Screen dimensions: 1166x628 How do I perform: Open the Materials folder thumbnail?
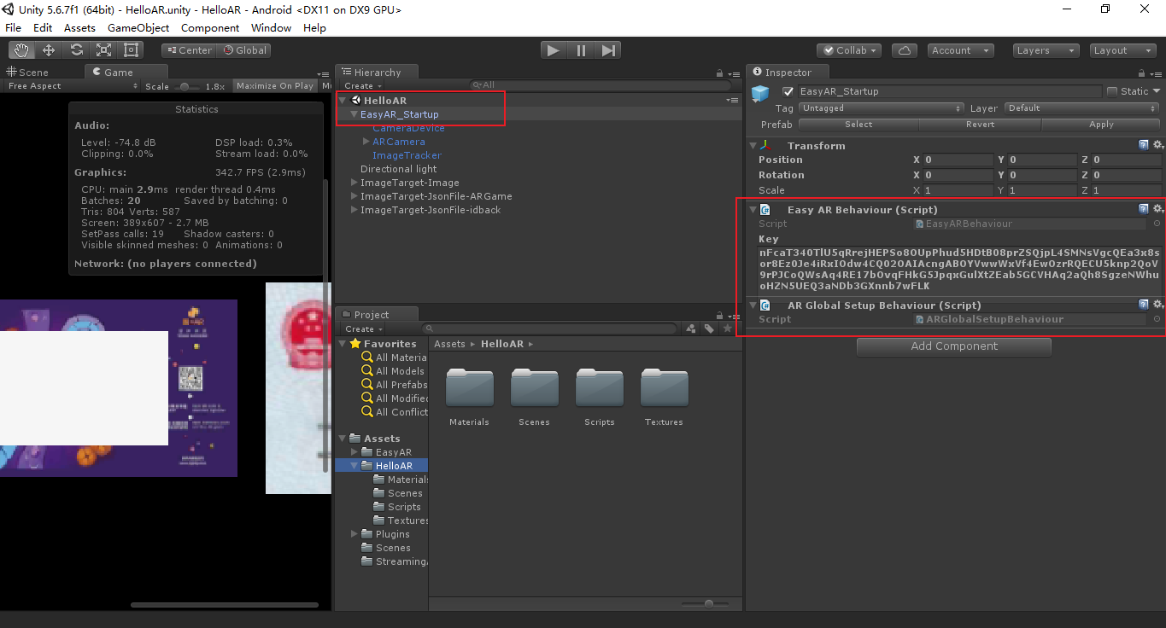pyautogui.click(x=469, y=388)
